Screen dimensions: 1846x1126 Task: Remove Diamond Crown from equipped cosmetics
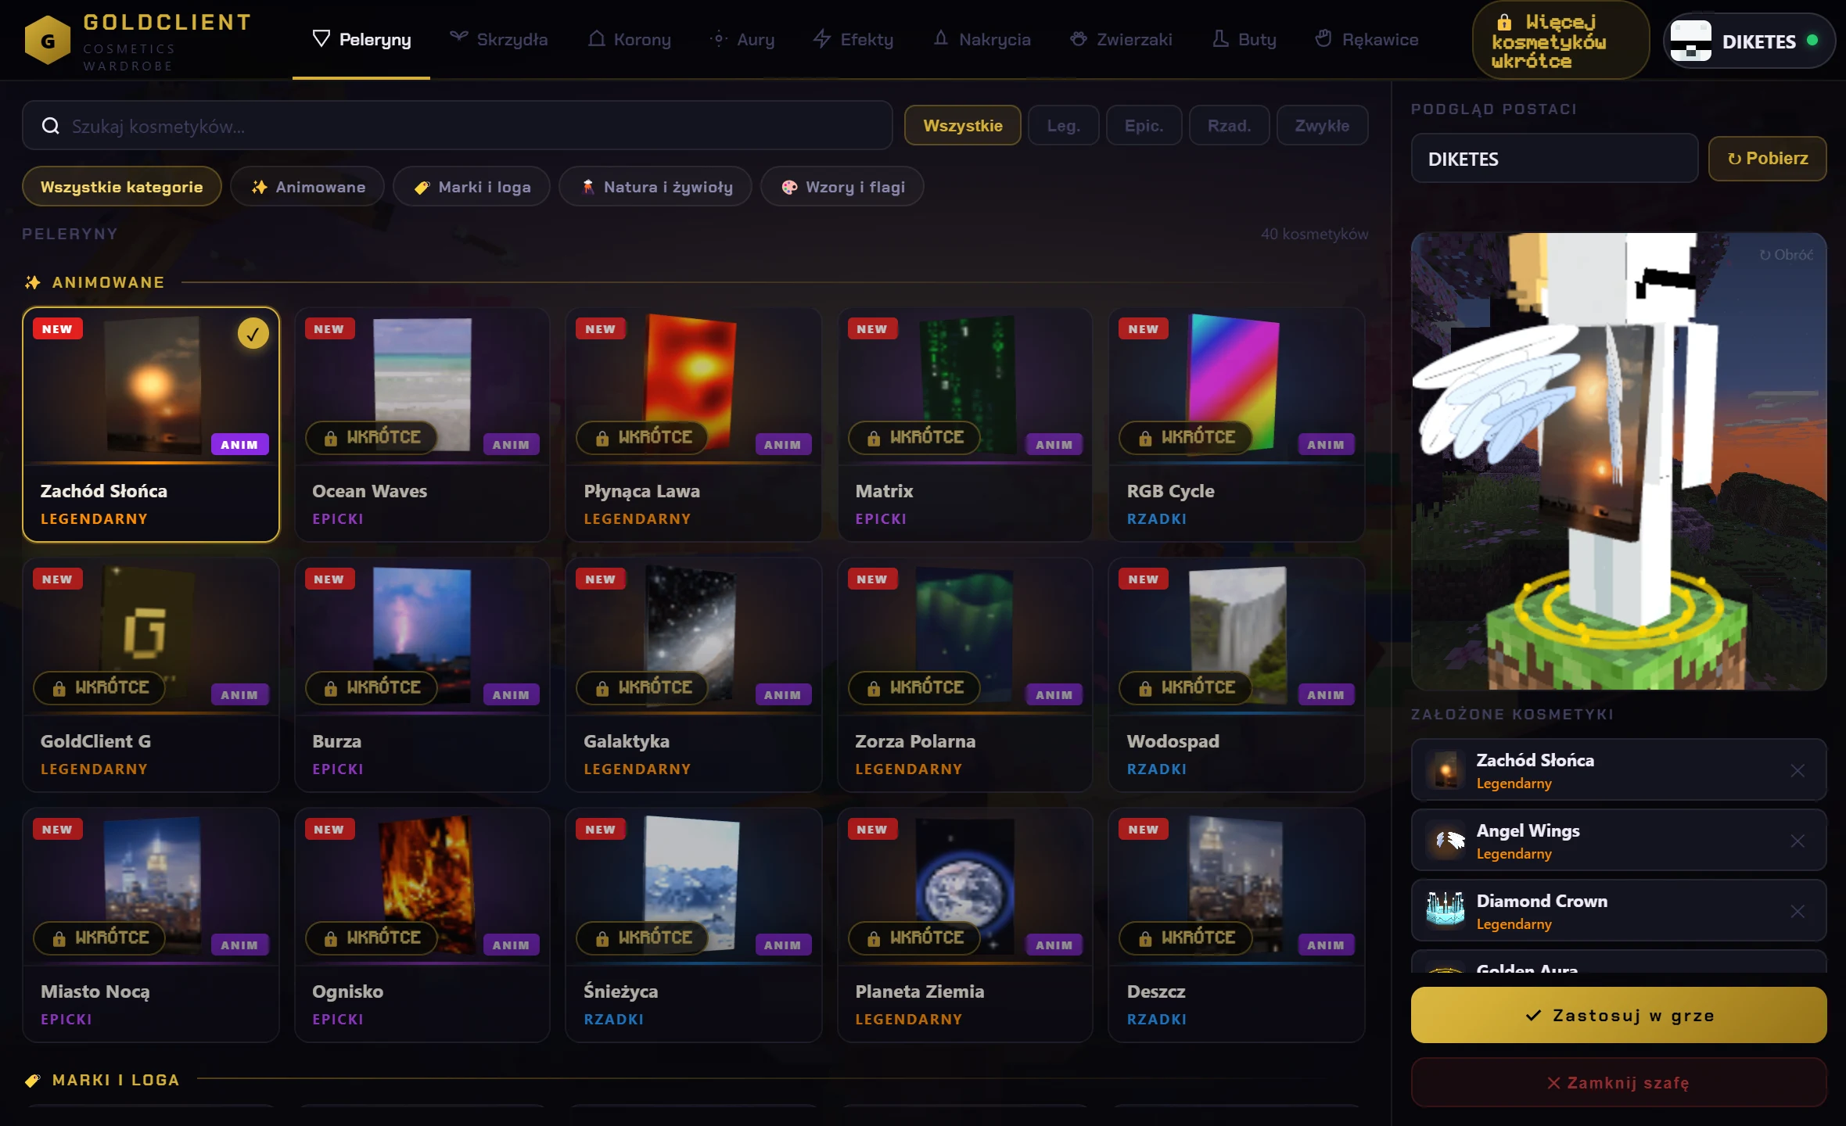pyautogui.click(x=1798, y=912)
